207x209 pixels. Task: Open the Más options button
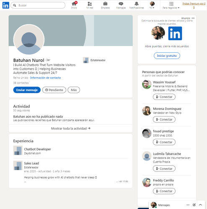pyautogui.click(x=74, y=90)
